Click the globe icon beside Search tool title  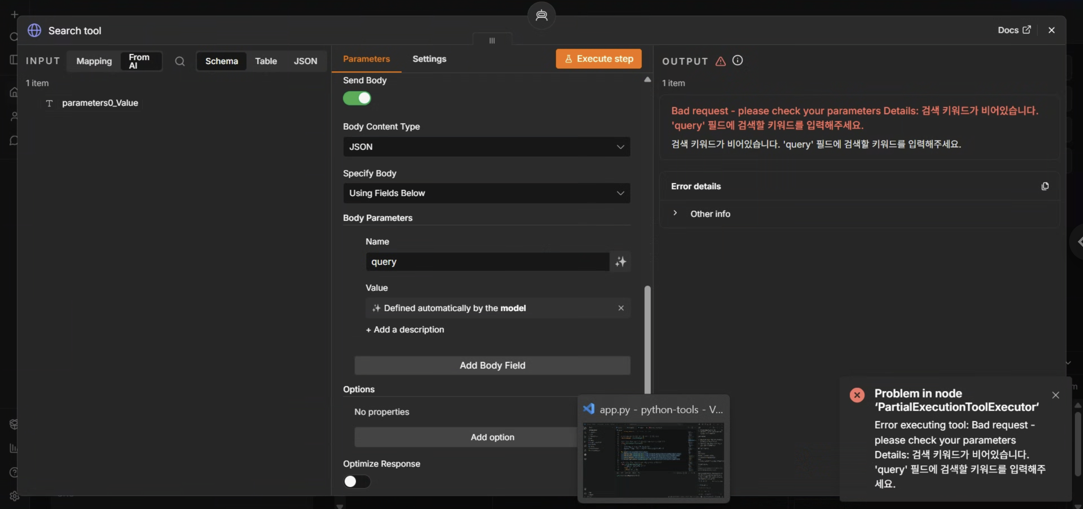(x=35, y=30)
